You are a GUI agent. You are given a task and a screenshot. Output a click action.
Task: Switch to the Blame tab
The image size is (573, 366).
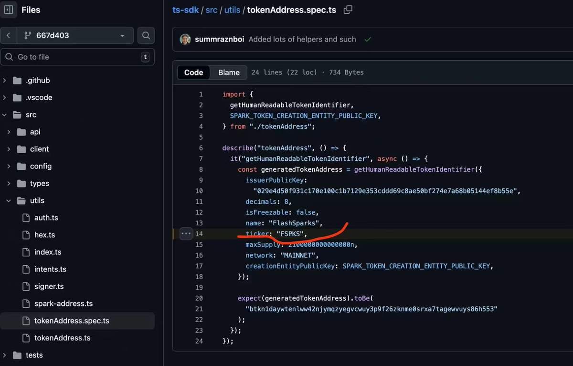tap(229, 73)
